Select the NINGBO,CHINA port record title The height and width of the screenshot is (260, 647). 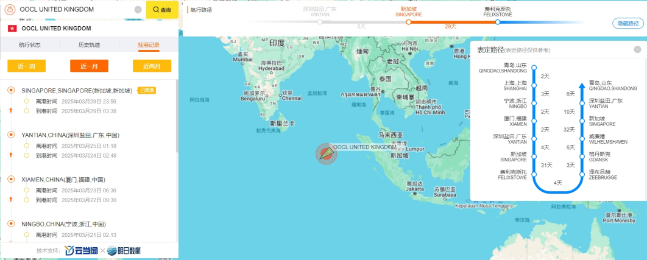click(x=63, y=224)
